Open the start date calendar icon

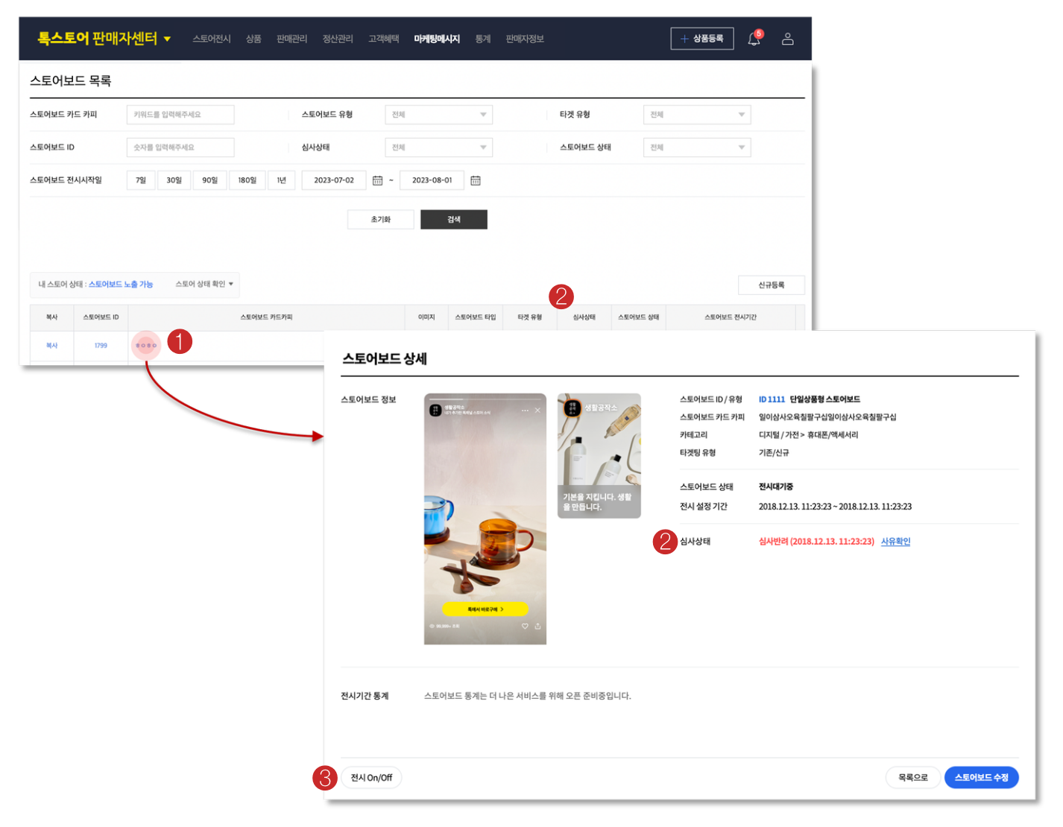pyautogui.click(x=377, y=180)
